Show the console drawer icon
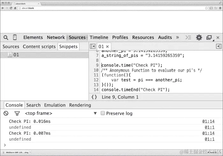The width and height of the screenshot is (223, 156). 188,37
